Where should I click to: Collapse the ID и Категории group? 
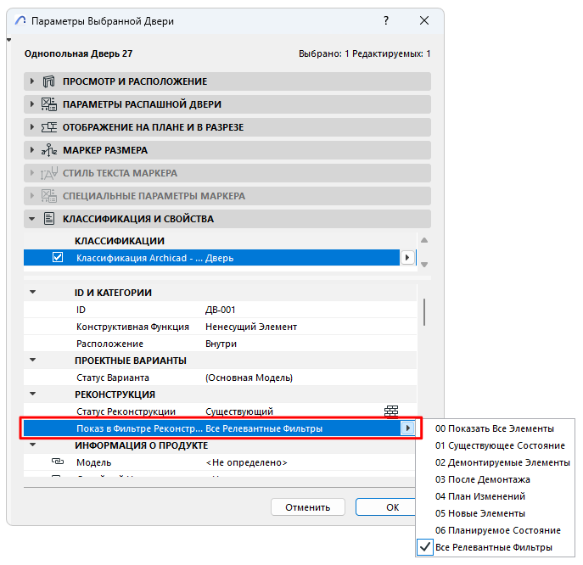tap(33, 292)
